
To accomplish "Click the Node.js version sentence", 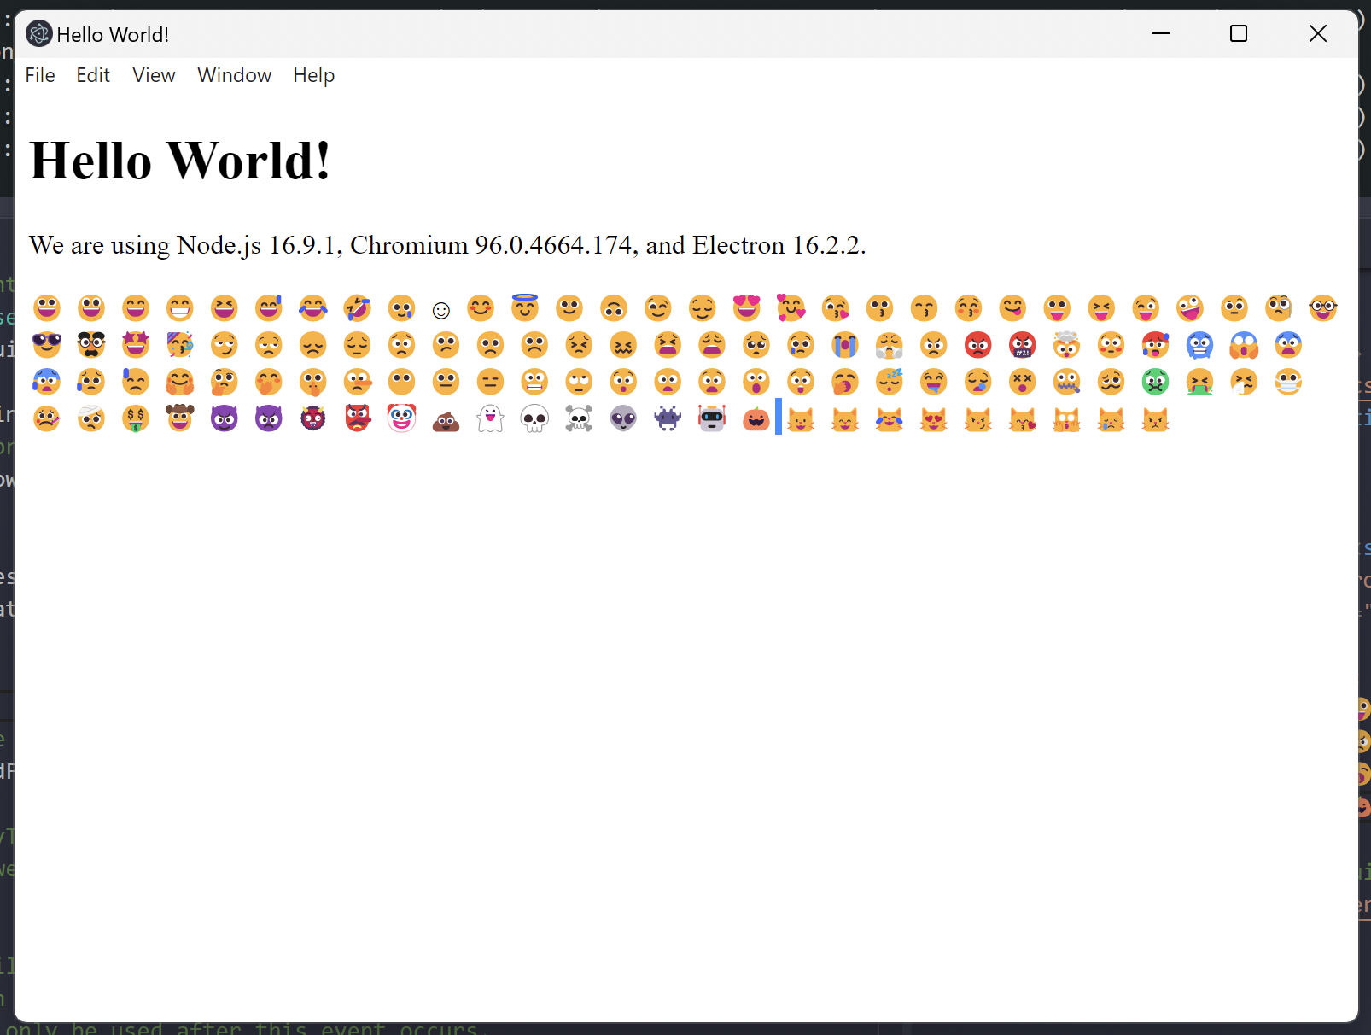I will tap(447, 245).
